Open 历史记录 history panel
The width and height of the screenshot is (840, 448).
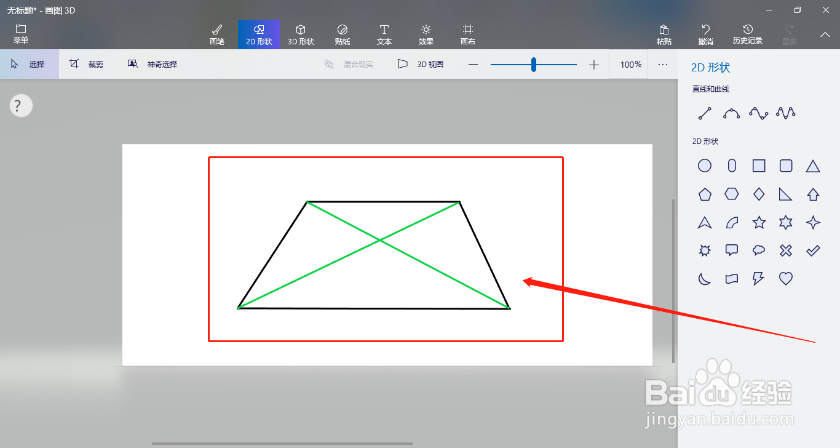(748, 34)
